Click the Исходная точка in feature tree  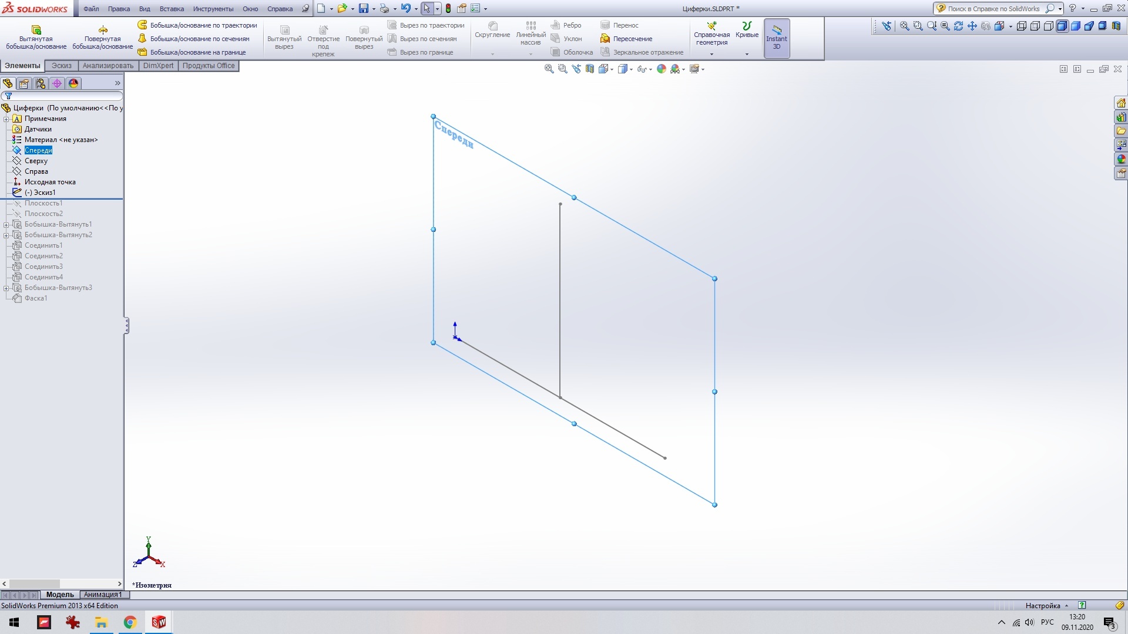click(49, 181)
